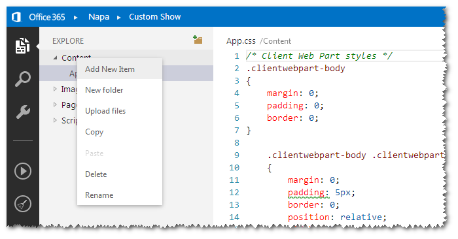458x239 pixels.
Task: Choose Rename from context menu
Action: 120,195
